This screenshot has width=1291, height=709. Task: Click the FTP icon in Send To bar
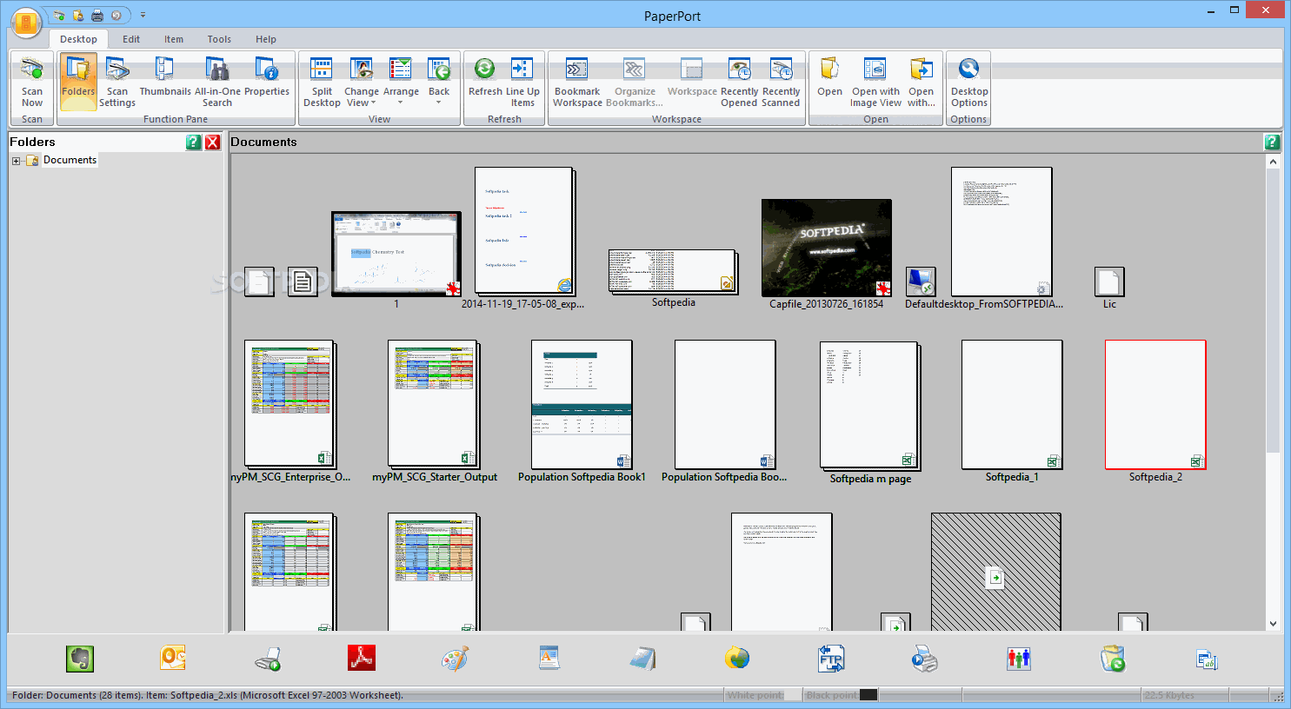(x=831, y=659)
